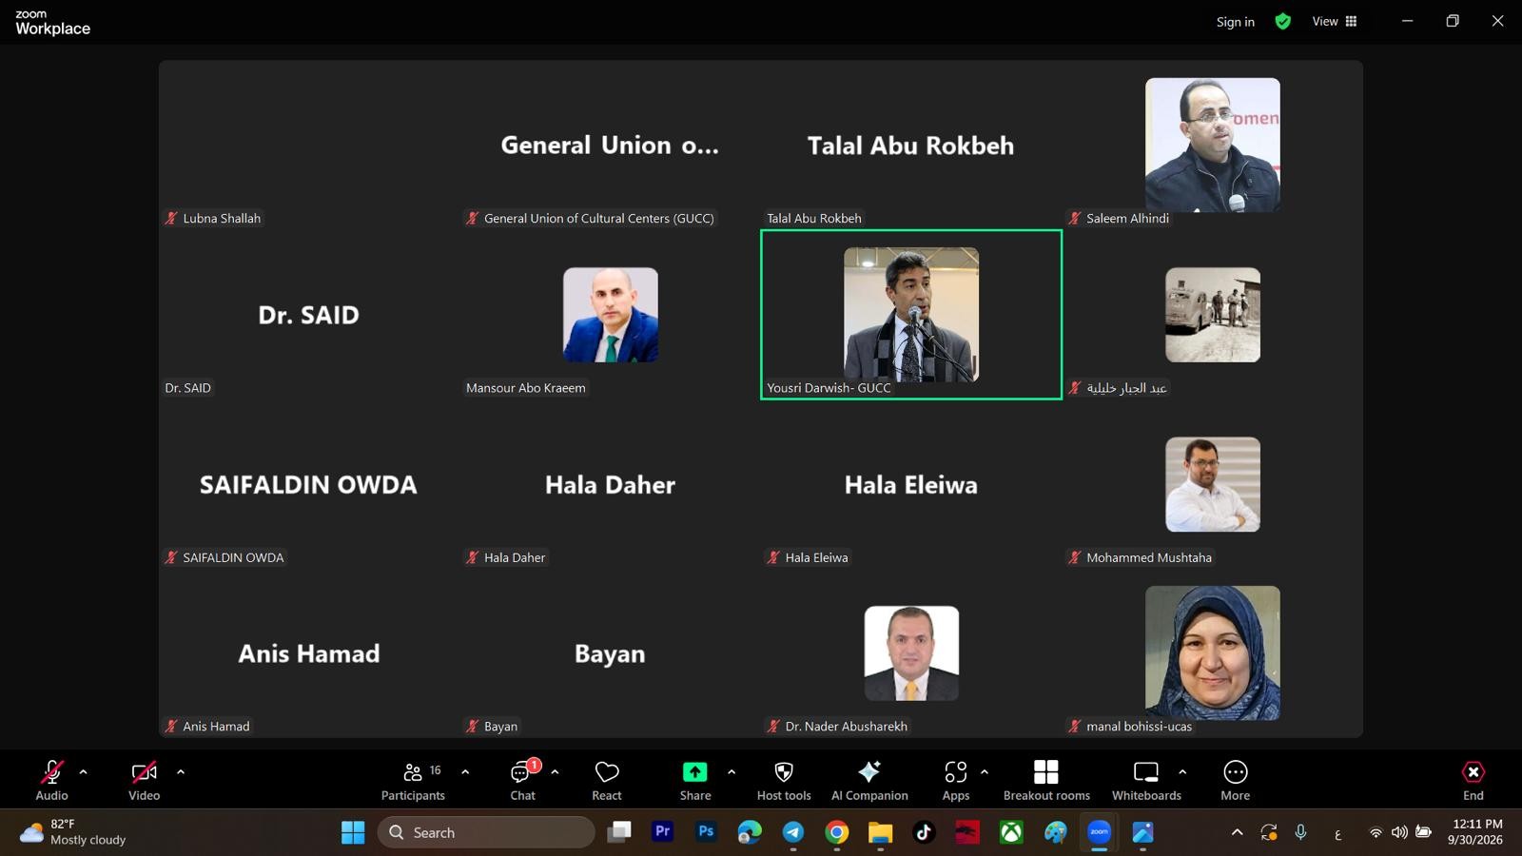Viewport: 1522px width, 856px height.
Task: Click Lubna Shallah name label
Action: [222, 218]
